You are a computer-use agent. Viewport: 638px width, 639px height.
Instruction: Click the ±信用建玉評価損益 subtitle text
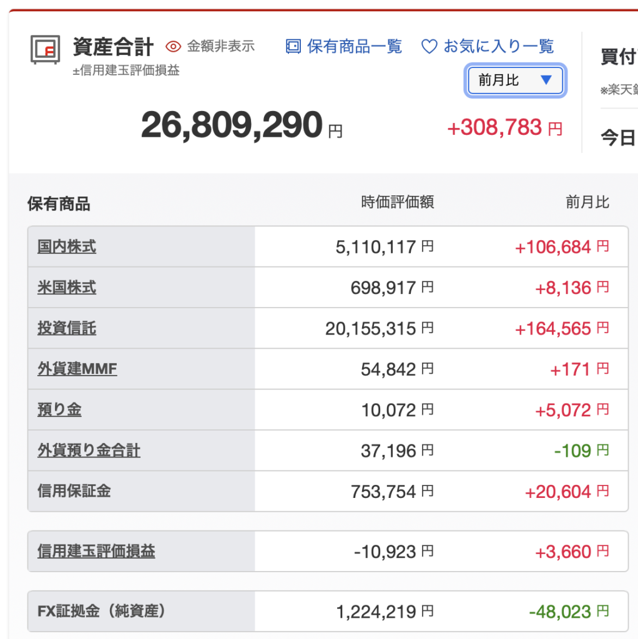[x=126, y=70]
